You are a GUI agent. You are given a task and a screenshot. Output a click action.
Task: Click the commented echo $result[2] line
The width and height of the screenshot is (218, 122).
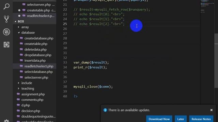point(99,24)
